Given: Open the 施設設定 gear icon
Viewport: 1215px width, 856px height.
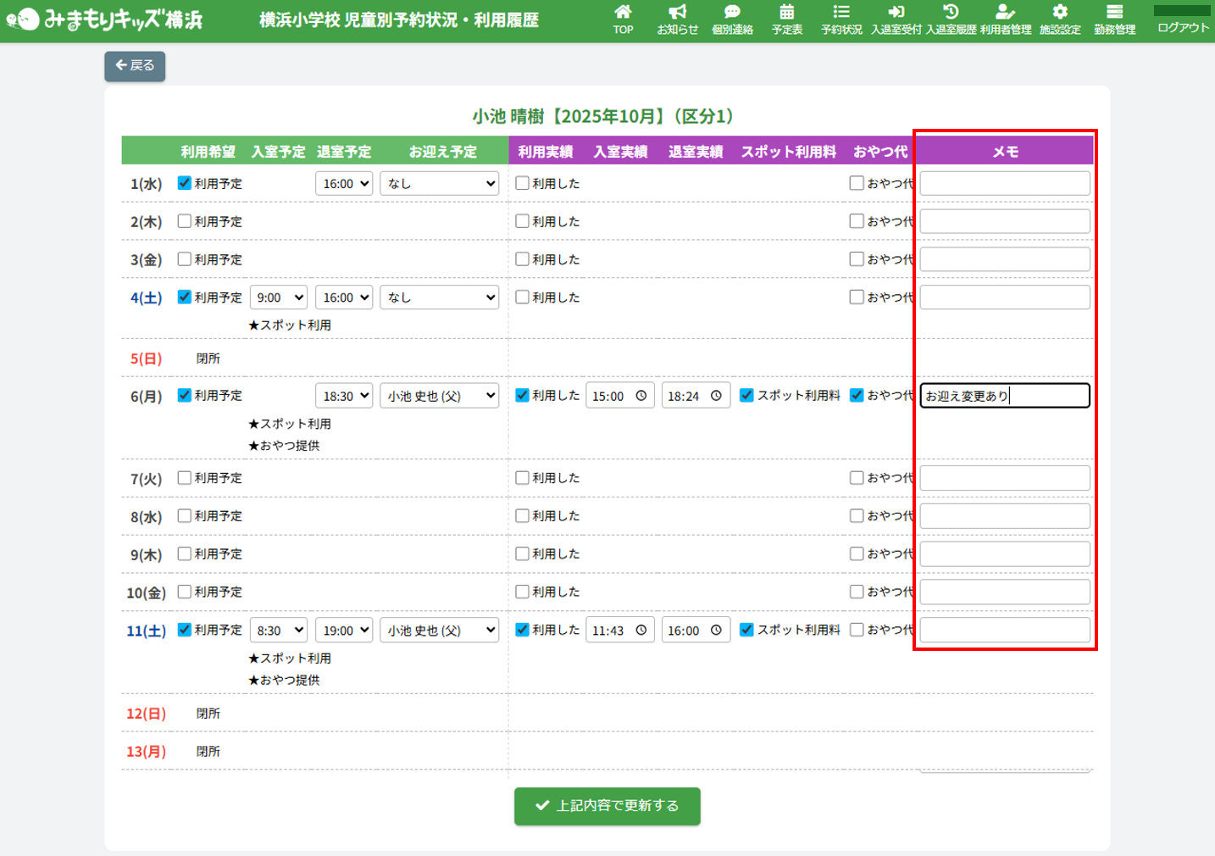Looking at the screenshot, I should click(x=1060, y=19).
